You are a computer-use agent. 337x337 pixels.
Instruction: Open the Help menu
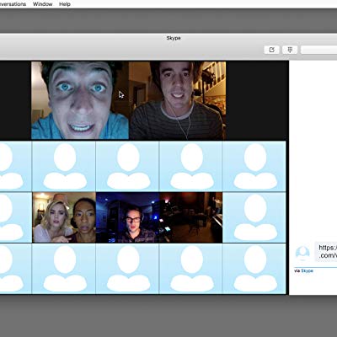[x=65, y=4]
